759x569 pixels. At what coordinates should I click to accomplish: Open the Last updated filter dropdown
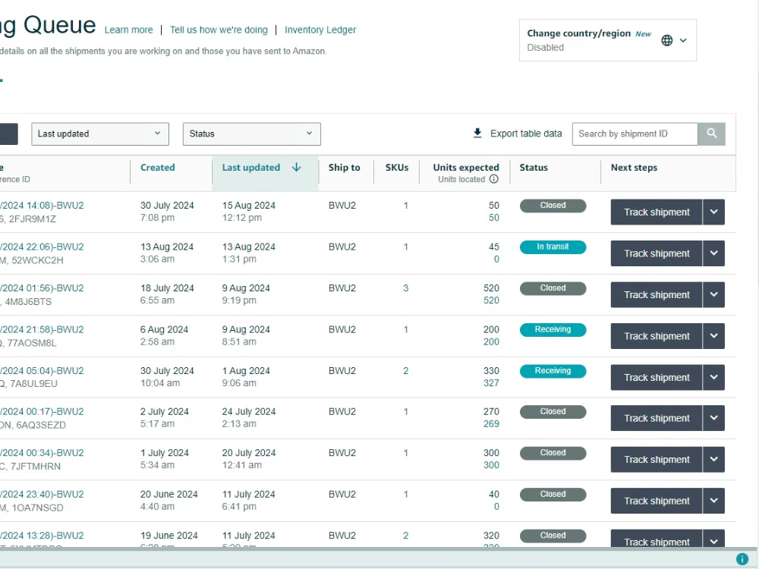pos(100,134)
